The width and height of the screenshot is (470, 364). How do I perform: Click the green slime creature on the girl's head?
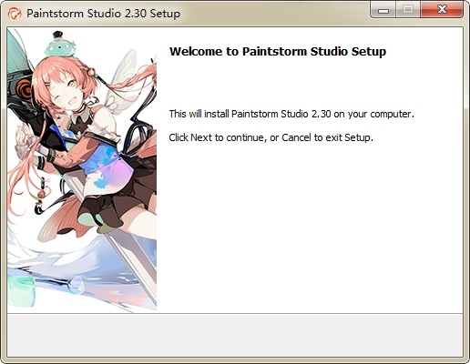(x=59, y=46)
